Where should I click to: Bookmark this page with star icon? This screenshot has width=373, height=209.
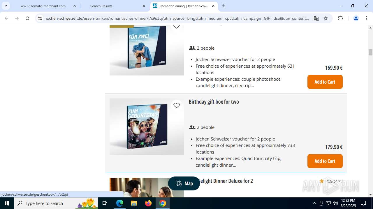[326, 18]
